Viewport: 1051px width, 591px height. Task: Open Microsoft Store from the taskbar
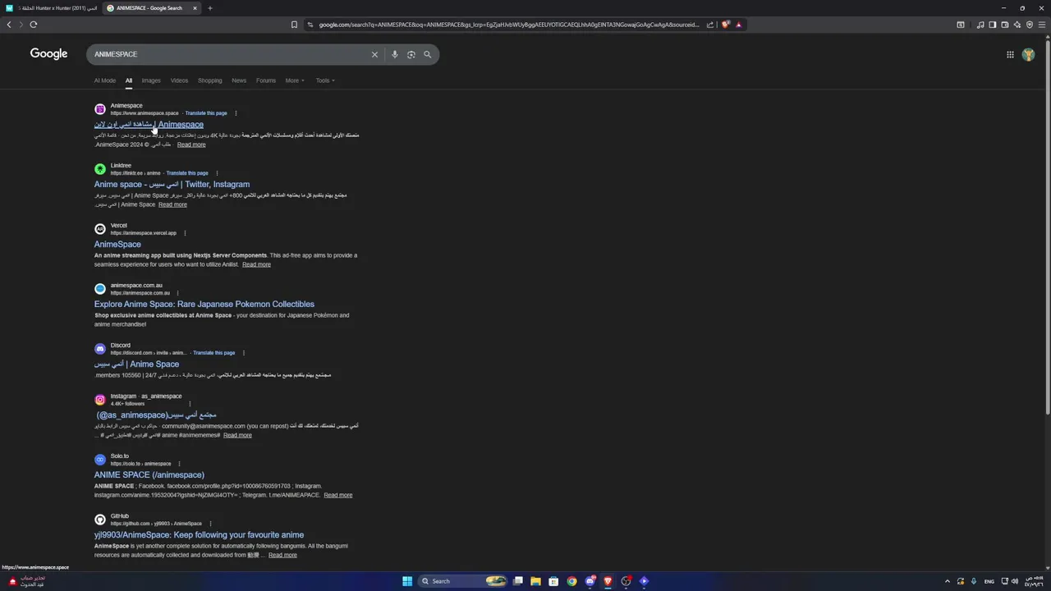(x=553, y=581)
